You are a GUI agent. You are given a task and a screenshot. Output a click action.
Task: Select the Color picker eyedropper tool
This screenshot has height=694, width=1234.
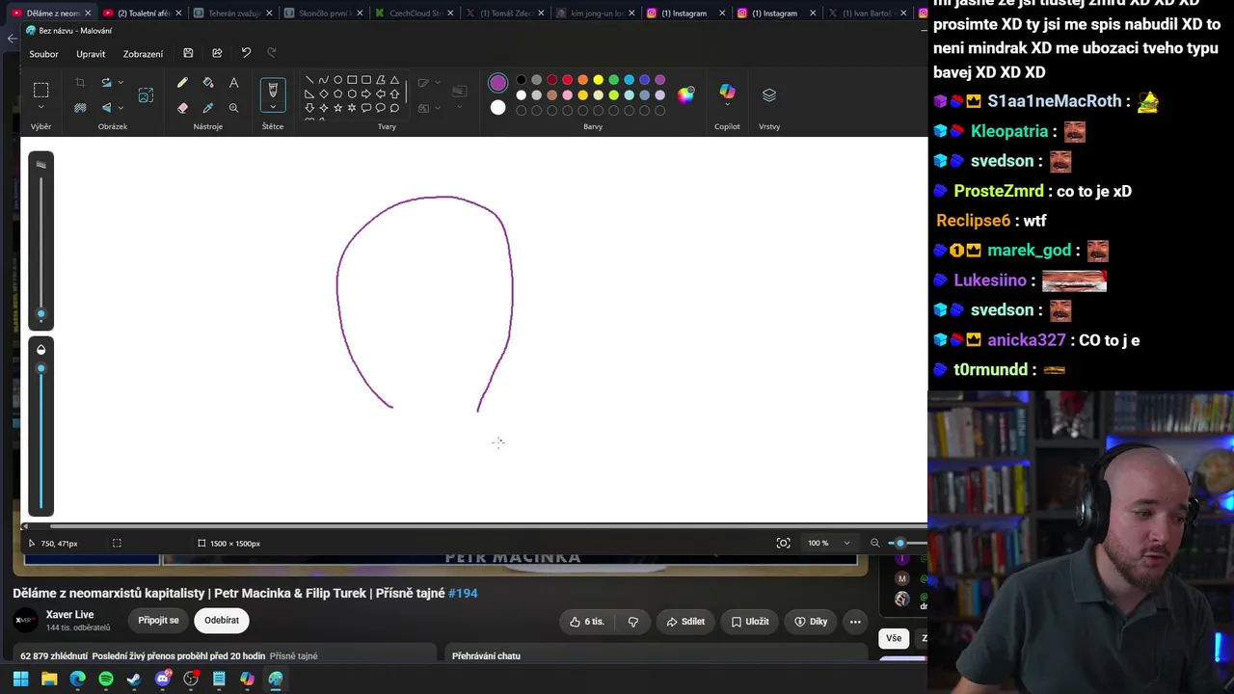(x=208, y=108)
